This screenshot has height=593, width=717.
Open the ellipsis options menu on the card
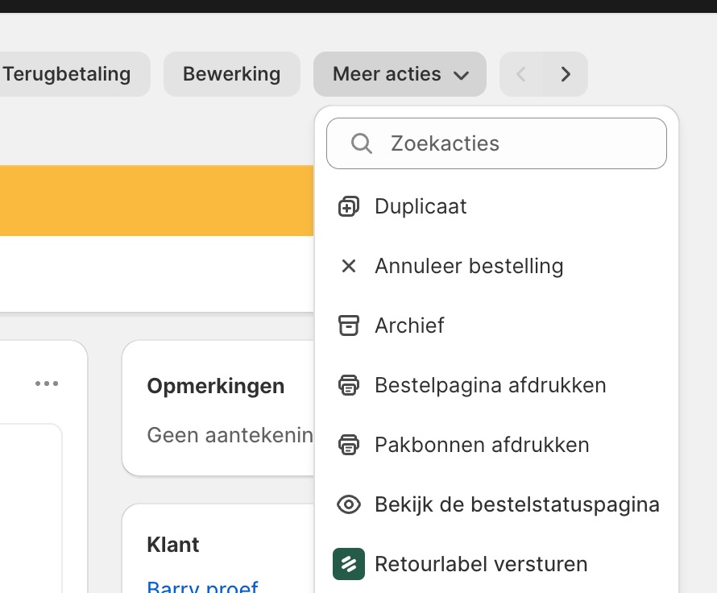46,384
